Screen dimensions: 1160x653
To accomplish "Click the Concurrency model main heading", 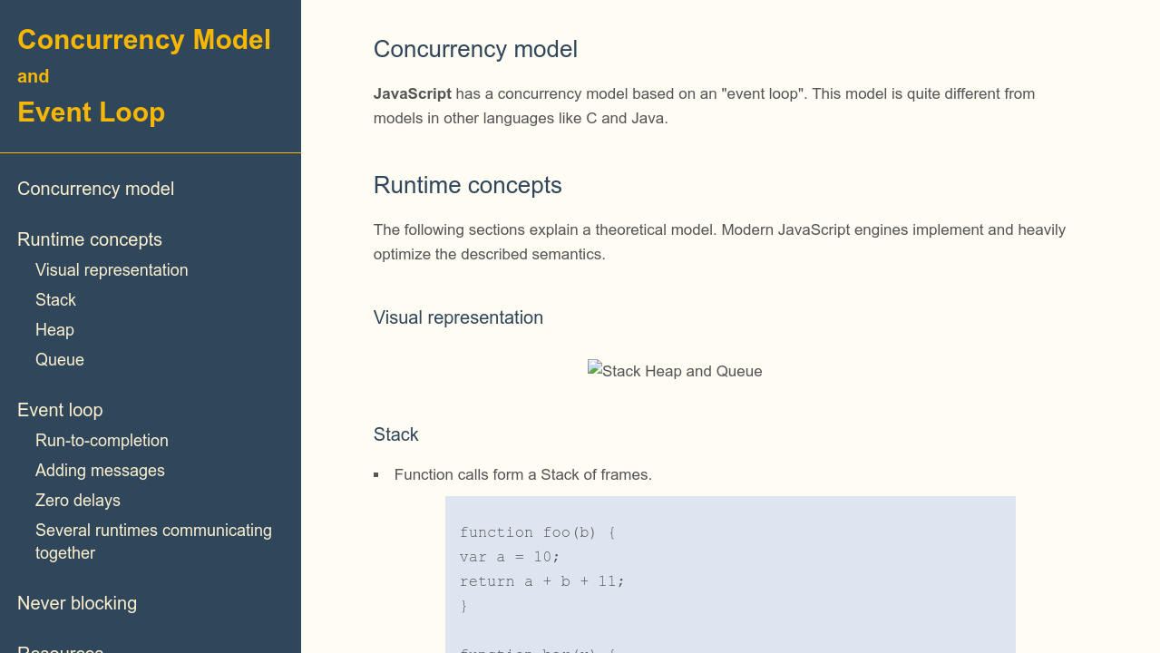I will click(x=475, y=49).
